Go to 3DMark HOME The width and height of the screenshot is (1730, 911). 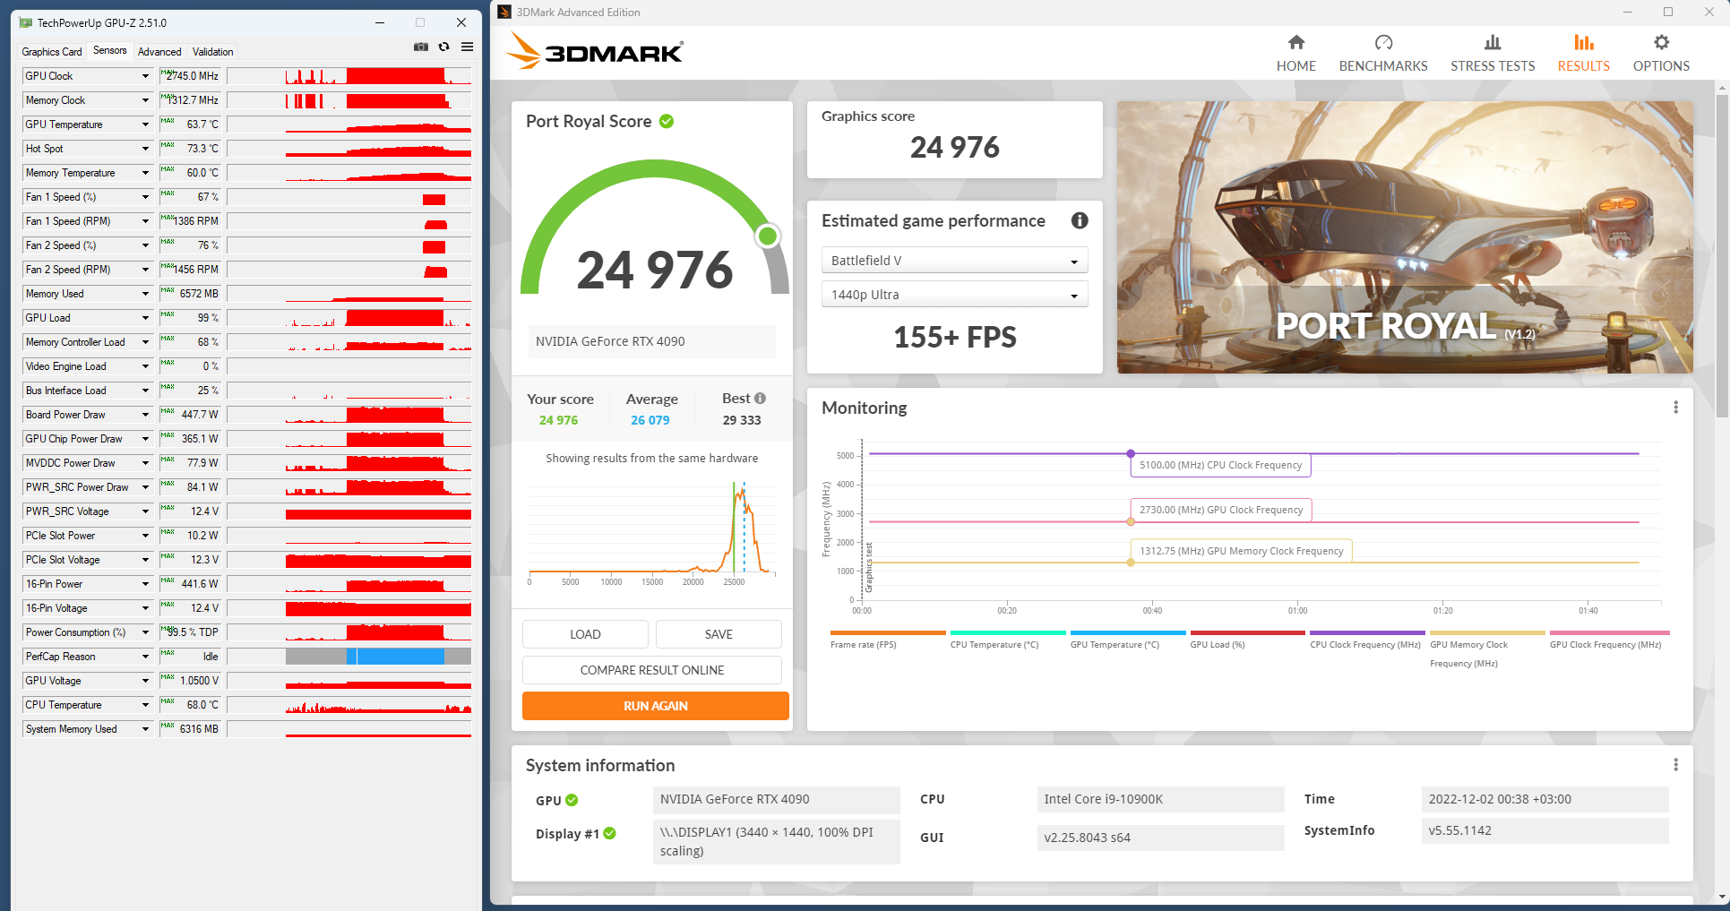point(1296,54)
